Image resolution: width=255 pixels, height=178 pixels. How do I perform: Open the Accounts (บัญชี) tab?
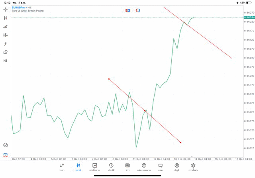pos(177,167)
